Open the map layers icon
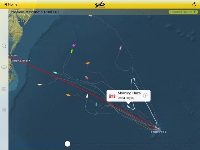The width and height of the screenshot is (200, 150). (x=4, y=67)
